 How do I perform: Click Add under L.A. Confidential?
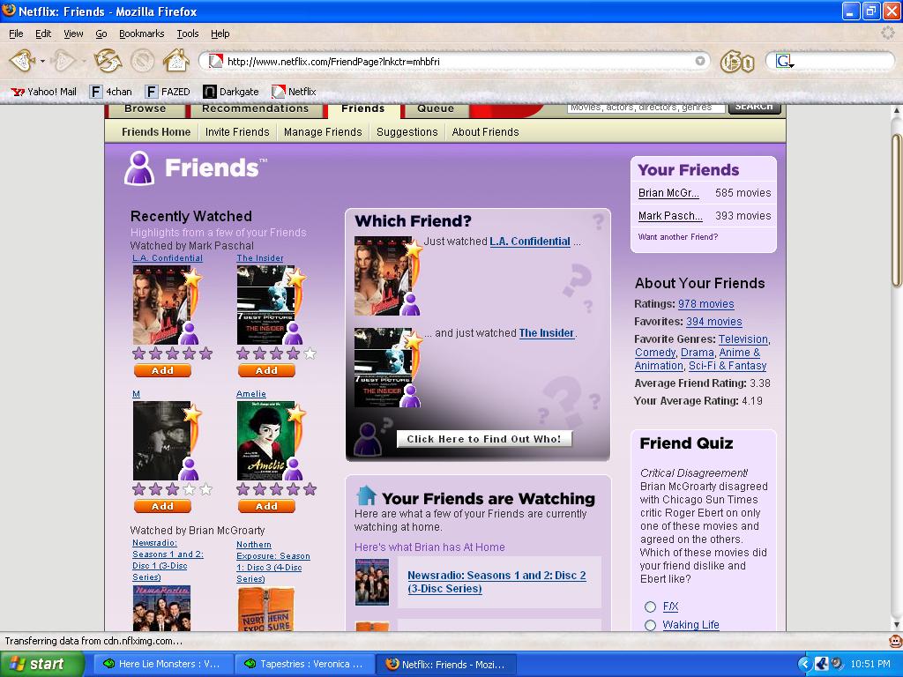(x=162, y=371)
